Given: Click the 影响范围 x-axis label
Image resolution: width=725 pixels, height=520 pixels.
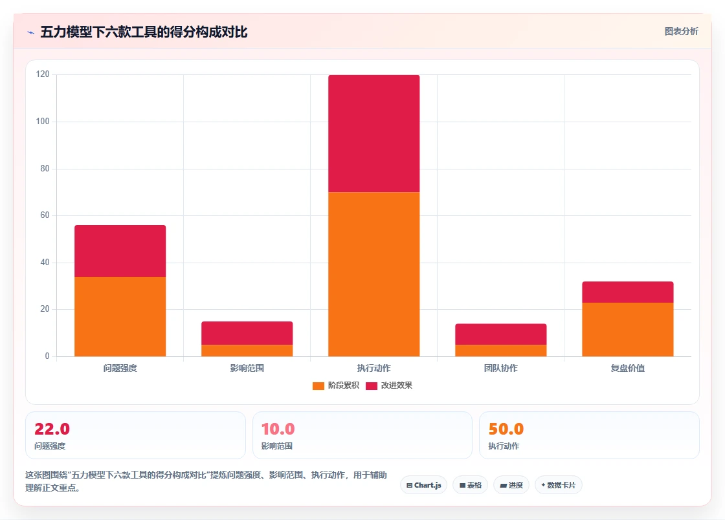Looking at the screenshot, I should click(247, 368).
